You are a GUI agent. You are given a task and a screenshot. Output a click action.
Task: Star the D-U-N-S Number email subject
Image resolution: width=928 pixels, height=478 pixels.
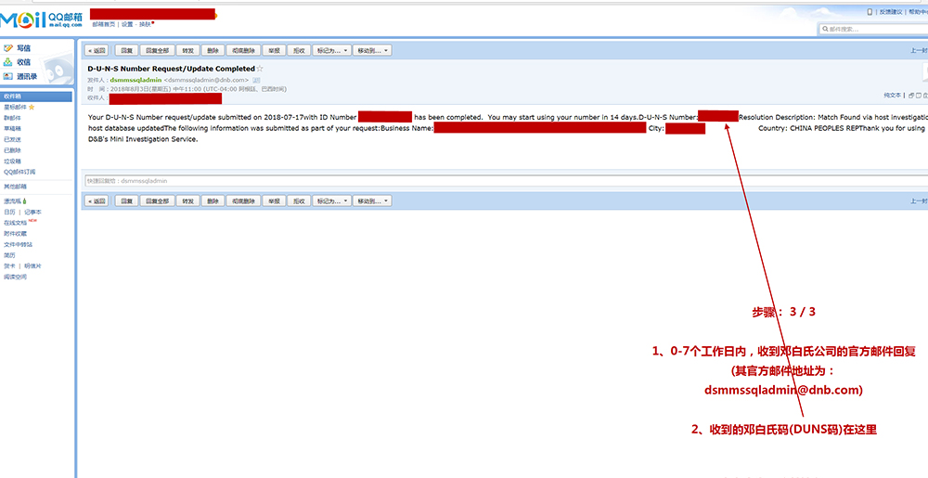pos(260,69)
